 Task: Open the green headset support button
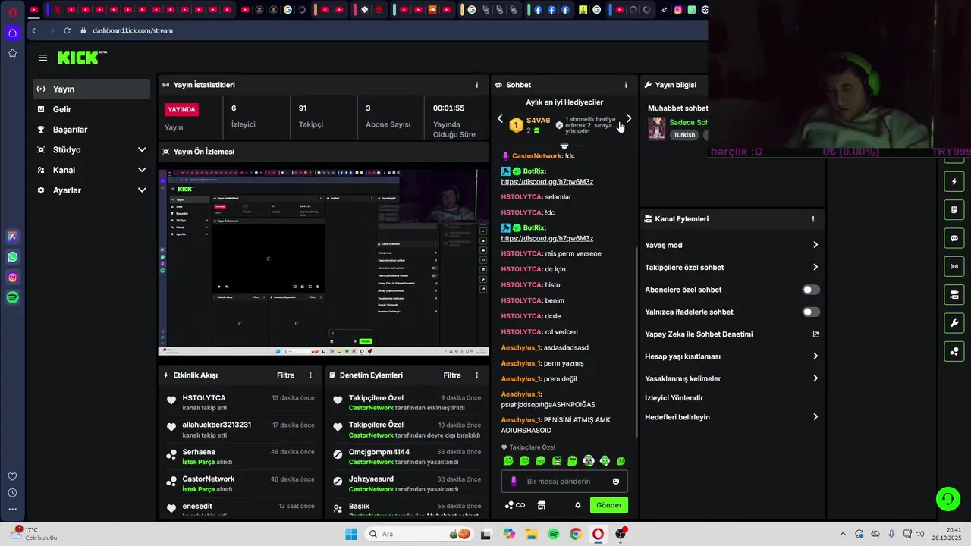947,498
